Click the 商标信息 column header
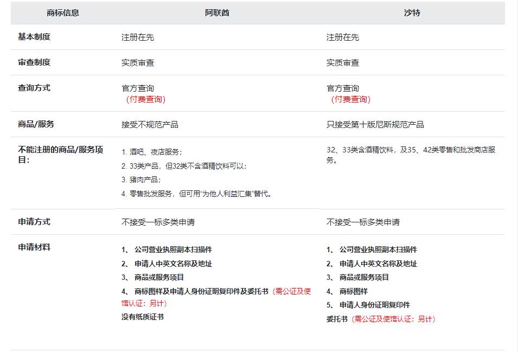This screenshot has height=352, width=518. (63, 12)
